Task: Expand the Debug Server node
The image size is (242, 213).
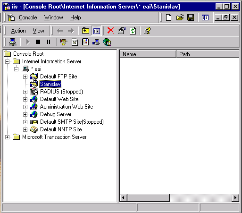Action: tap(25, 114)
